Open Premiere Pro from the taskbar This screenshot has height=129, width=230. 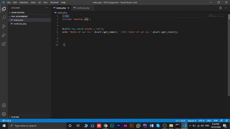click(119, 126)
